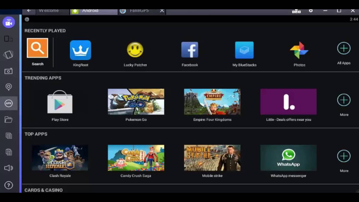
Task: Switch to the FakeGPS tab
Action: [139, 11]
